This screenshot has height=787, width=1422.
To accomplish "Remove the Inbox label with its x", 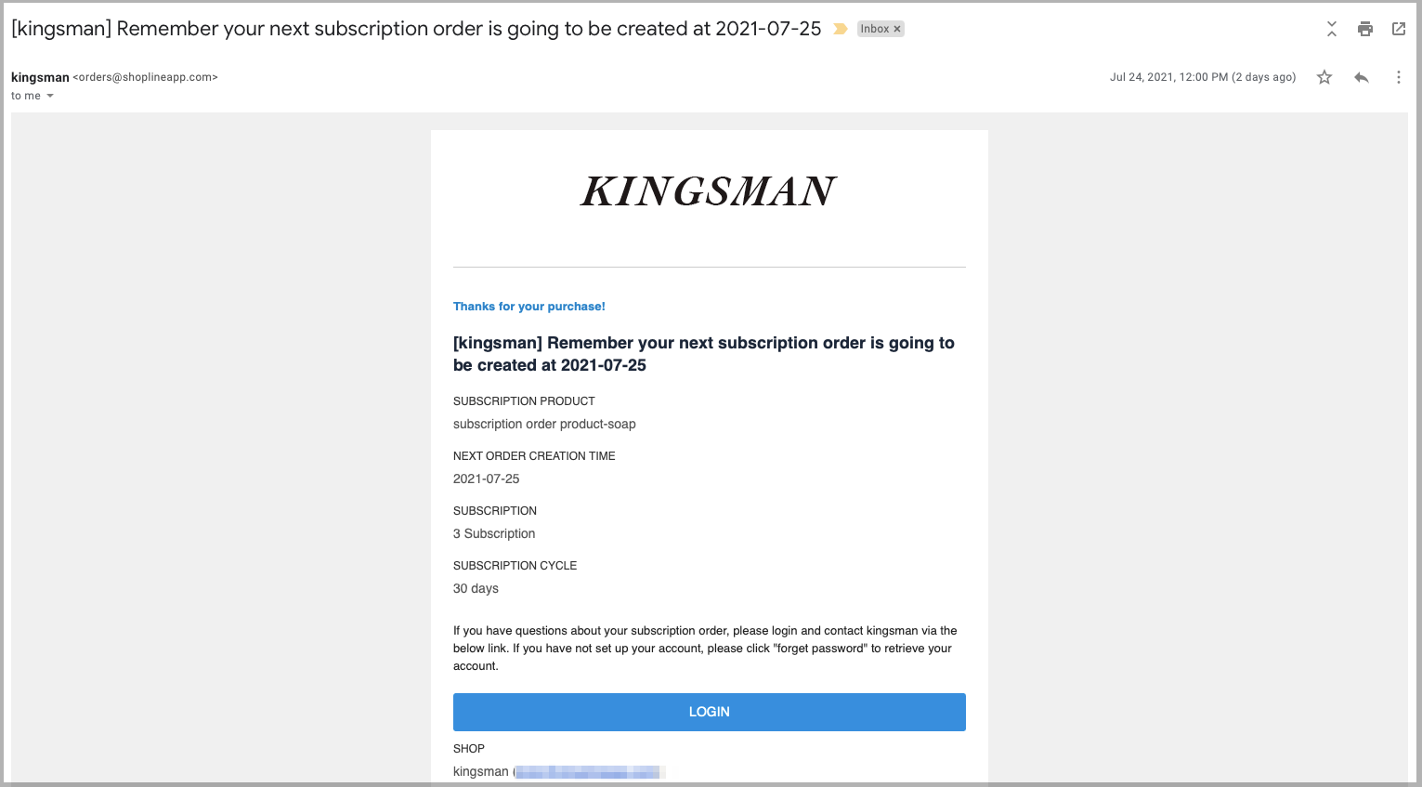I will tap(897, 29).
